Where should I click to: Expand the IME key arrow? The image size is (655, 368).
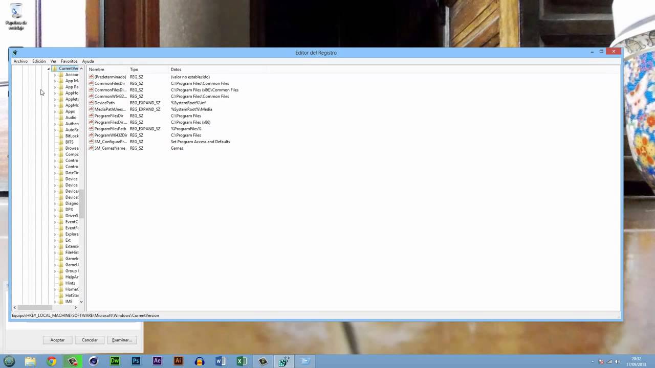point(55,302)
